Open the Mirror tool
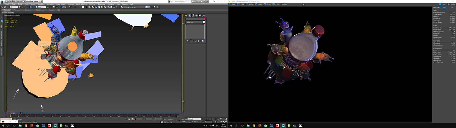This screenshot has height=128, width=456. click(x=86, y=7)
